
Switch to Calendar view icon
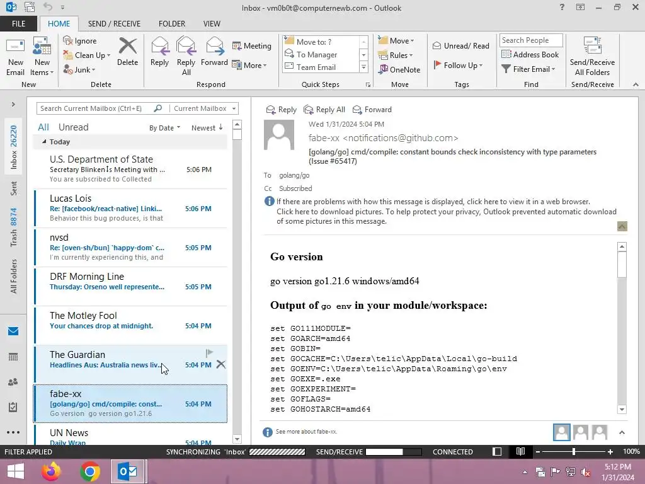(13, 357)
